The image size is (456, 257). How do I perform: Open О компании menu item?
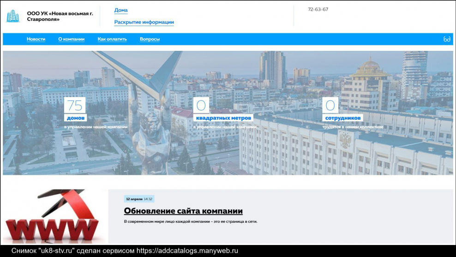pyautogui.click(x=71, y=39)
